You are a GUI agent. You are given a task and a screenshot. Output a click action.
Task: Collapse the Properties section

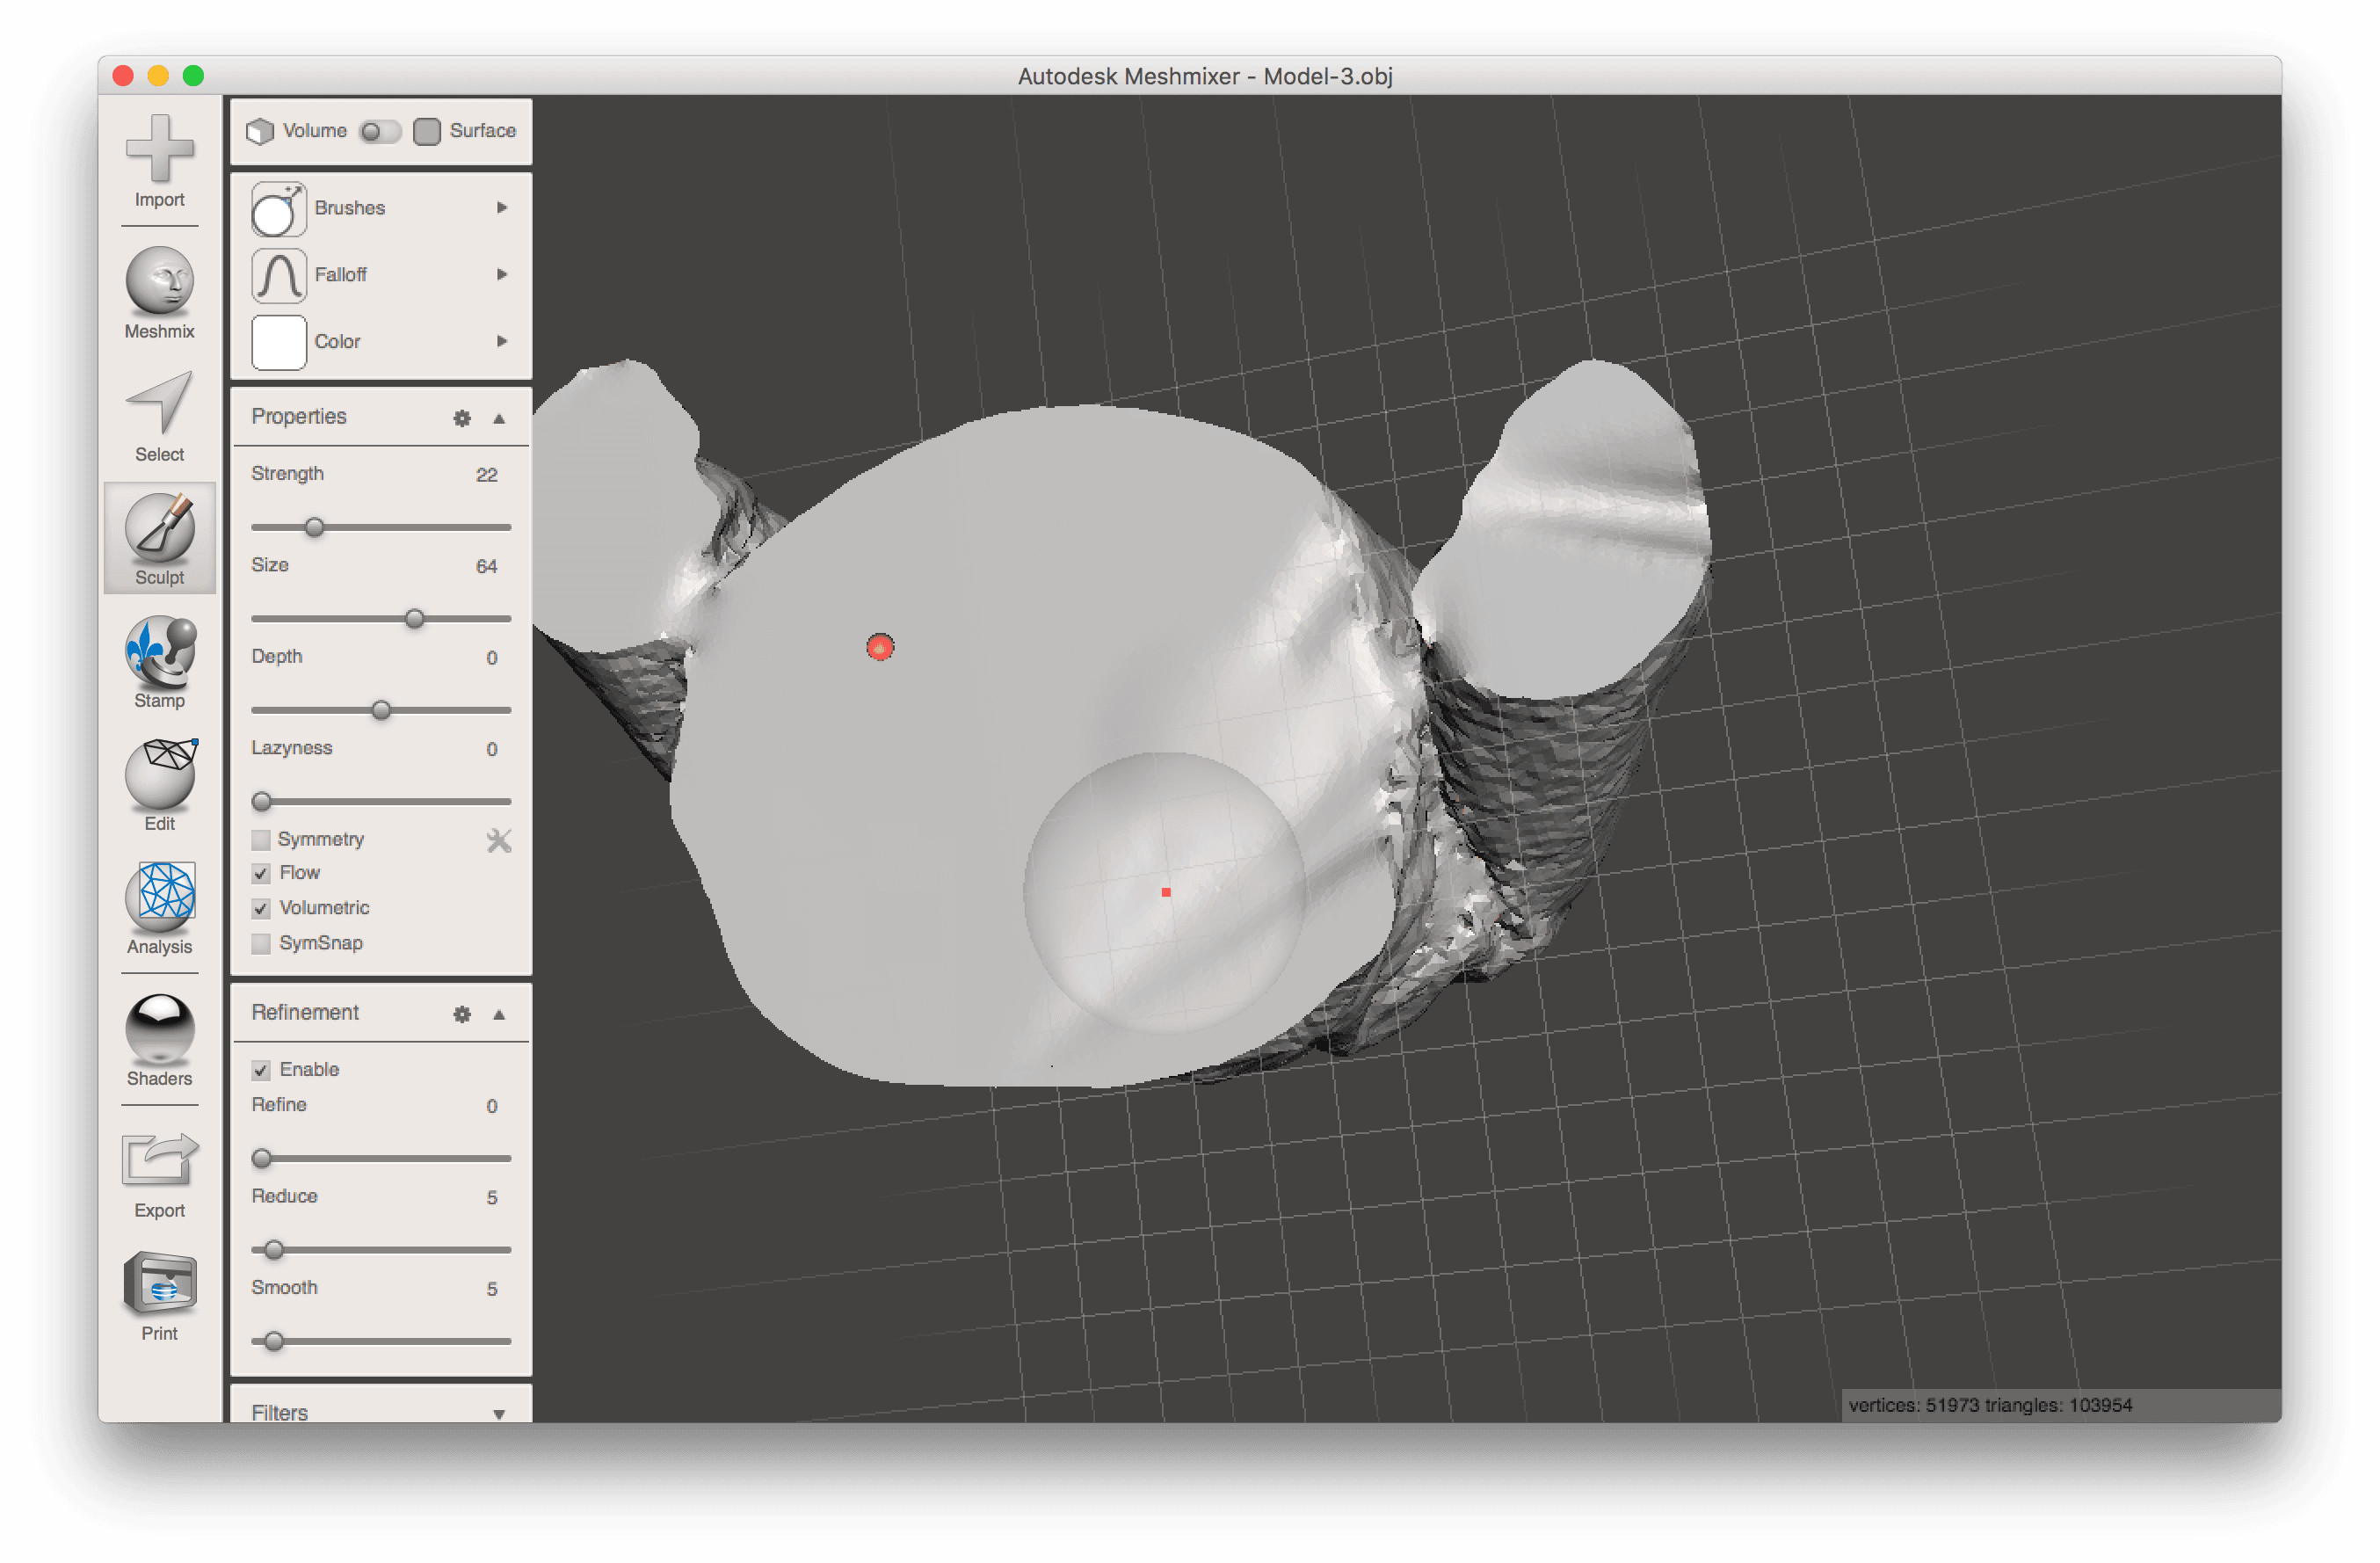coord(499,419)
